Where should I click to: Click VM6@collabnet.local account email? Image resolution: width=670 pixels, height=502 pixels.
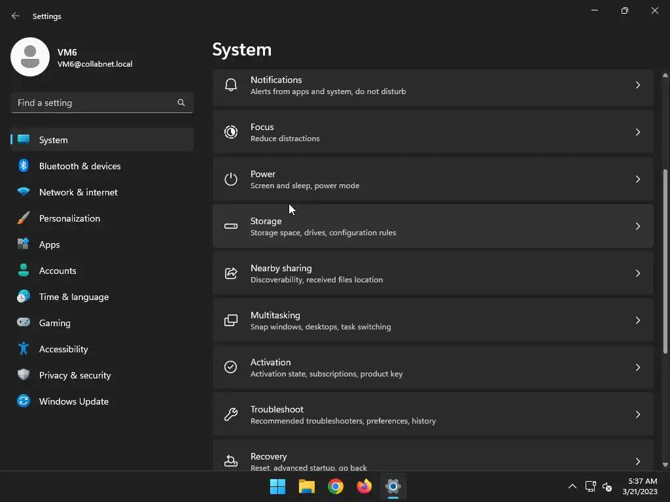point(95,64)
